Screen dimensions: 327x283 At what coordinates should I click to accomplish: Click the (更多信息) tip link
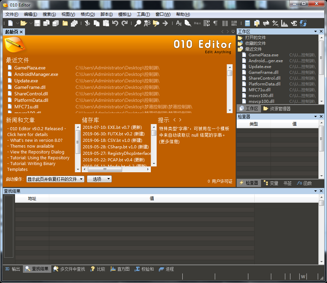(169, 142)
